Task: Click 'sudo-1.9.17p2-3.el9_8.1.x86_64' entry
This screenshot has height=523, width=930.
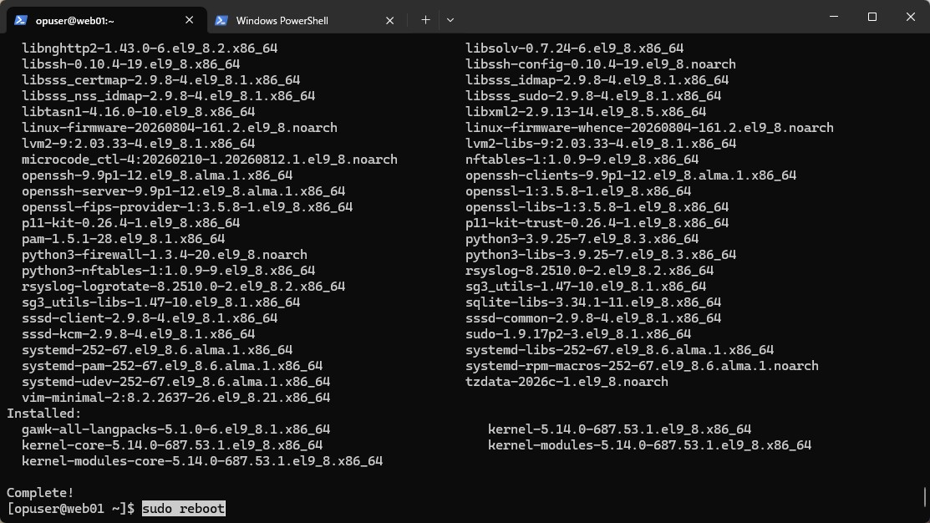Action: pos(578,334)
